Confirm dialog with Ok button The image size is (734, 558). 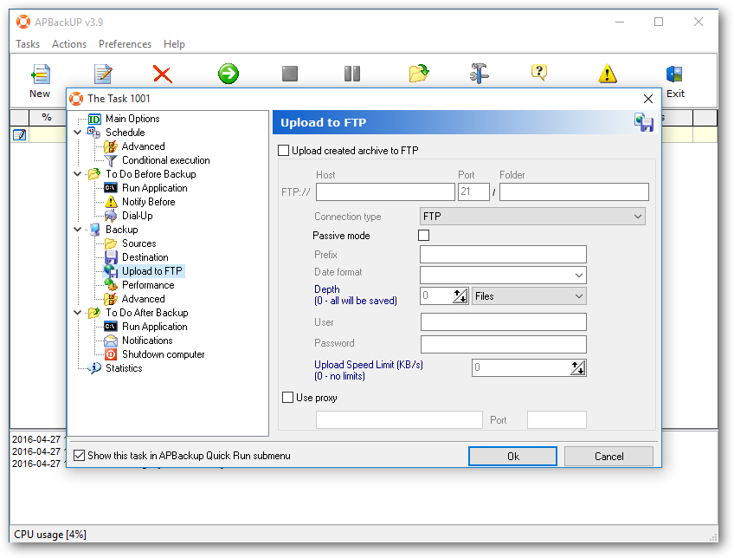point(512,457)
